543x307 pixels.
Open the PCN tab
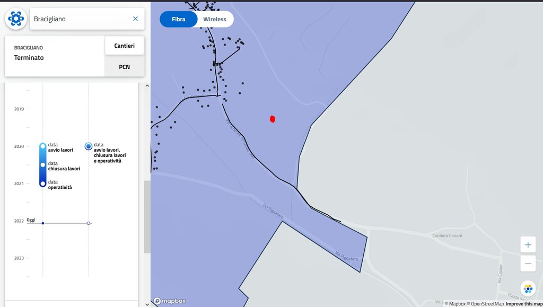tap(124, 67)
